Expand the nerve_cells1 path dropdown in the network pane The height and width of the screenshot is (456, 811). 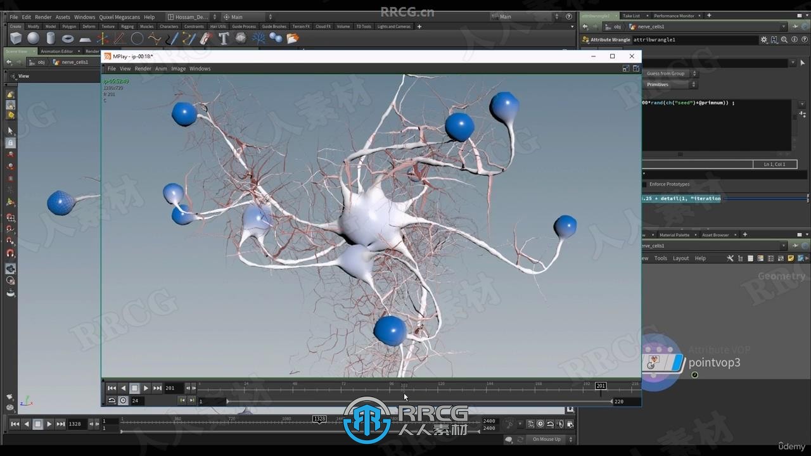tap(784, 246)
